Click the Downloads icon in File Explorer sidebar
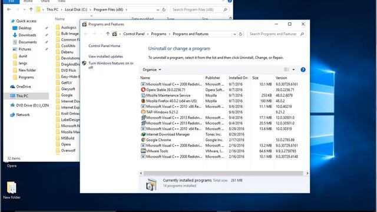377x212 pixels. coord(15,35)
